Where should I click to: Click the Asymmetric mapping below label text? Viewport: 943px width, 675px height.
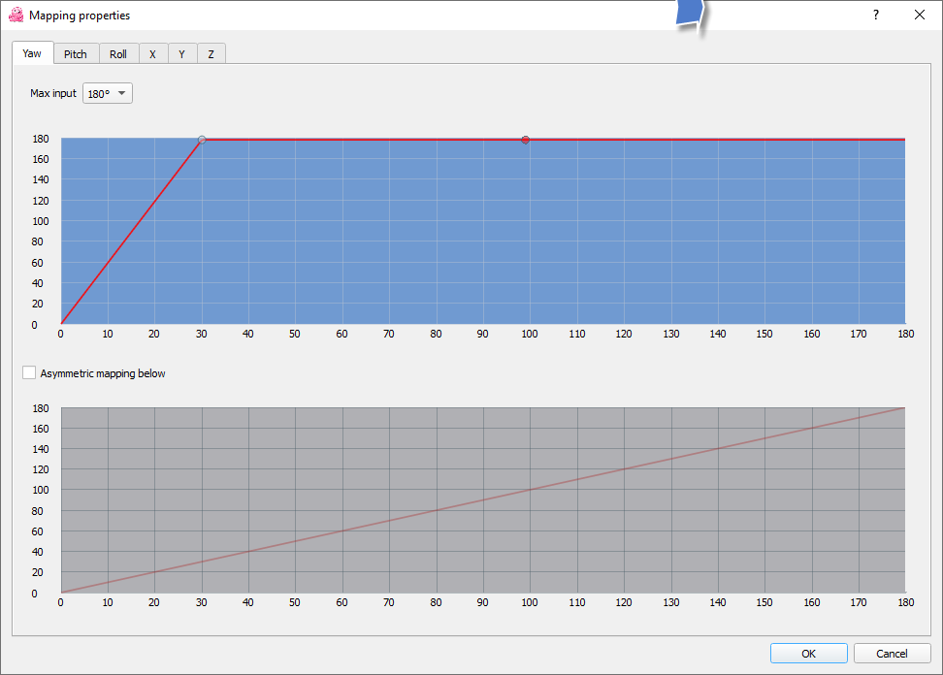point(103,373)
